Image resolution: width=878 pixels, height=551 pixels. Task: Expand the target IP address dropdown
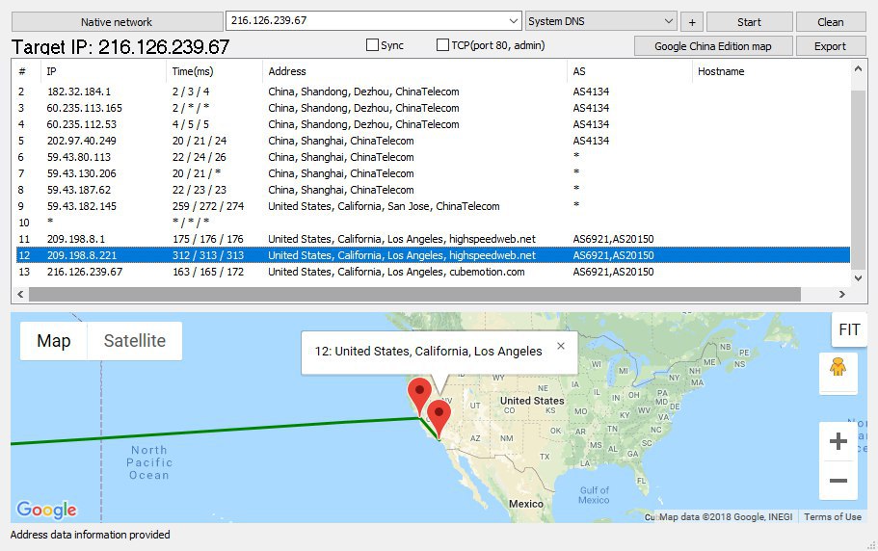(x=513, y=21)
